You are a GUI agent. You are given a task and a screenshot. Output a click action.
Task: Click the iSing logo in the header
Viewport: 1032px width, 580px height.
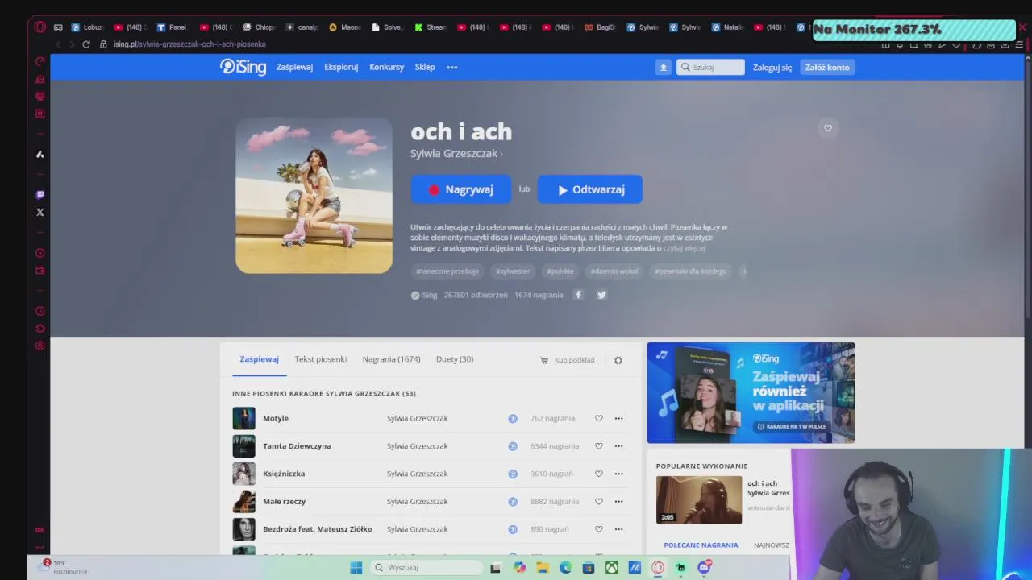click(243, 67)
